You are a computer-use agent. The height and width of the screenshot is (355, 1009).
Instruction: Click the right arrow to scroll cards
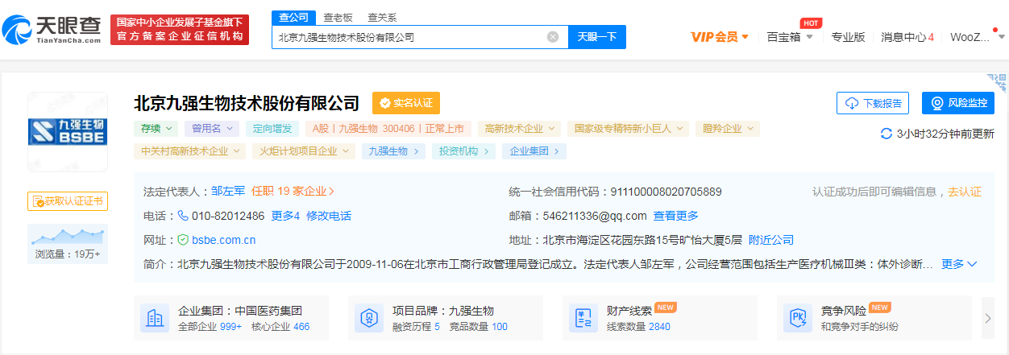pyautogui.click(x=988, y=318)
